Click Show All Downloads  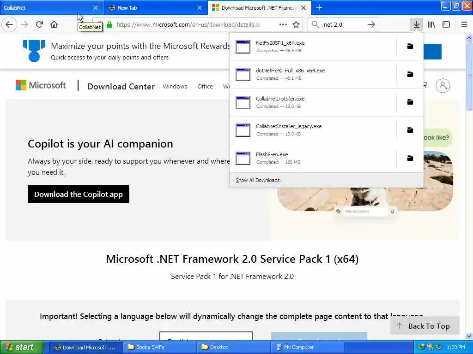click(x=258, y=180)
